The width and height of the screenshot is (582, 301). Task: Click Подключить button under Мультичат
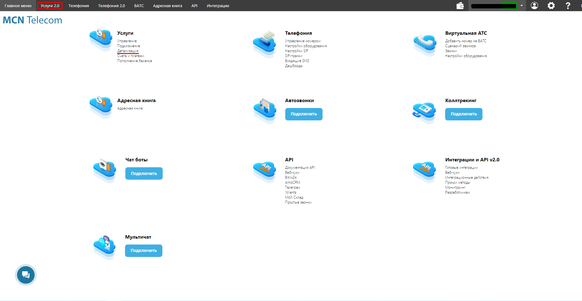[x=144, y=250]
